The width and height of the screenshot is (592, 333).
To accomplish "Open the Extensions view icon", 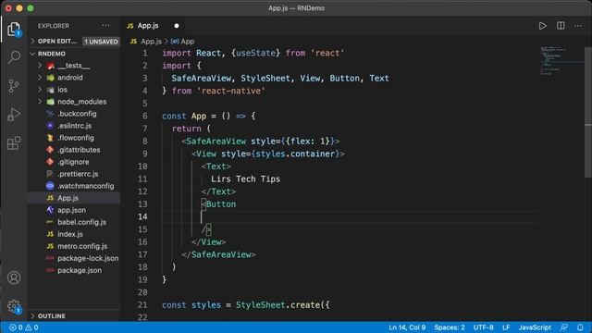I will click(14, 143).
